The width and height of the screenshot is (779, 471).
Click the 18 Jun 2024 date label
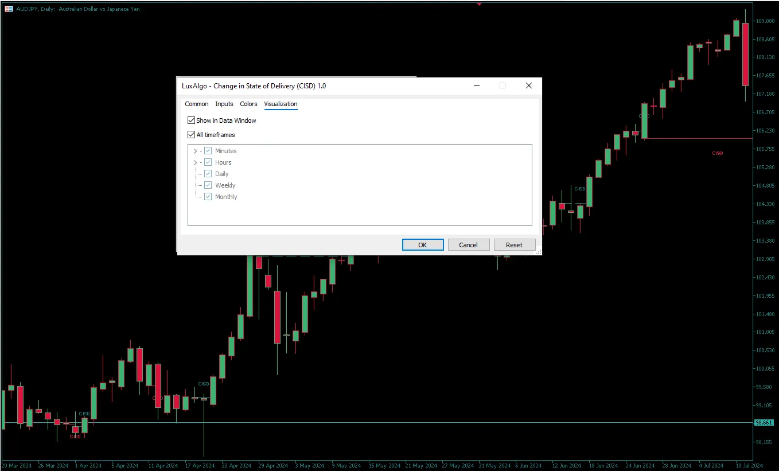[603, 465]
